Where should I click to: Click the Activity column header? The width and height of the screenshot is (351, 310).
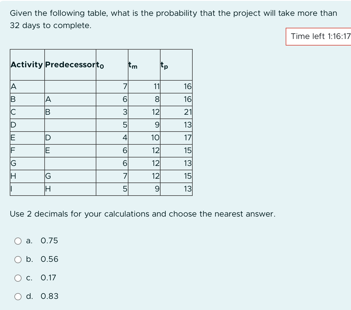26,65
